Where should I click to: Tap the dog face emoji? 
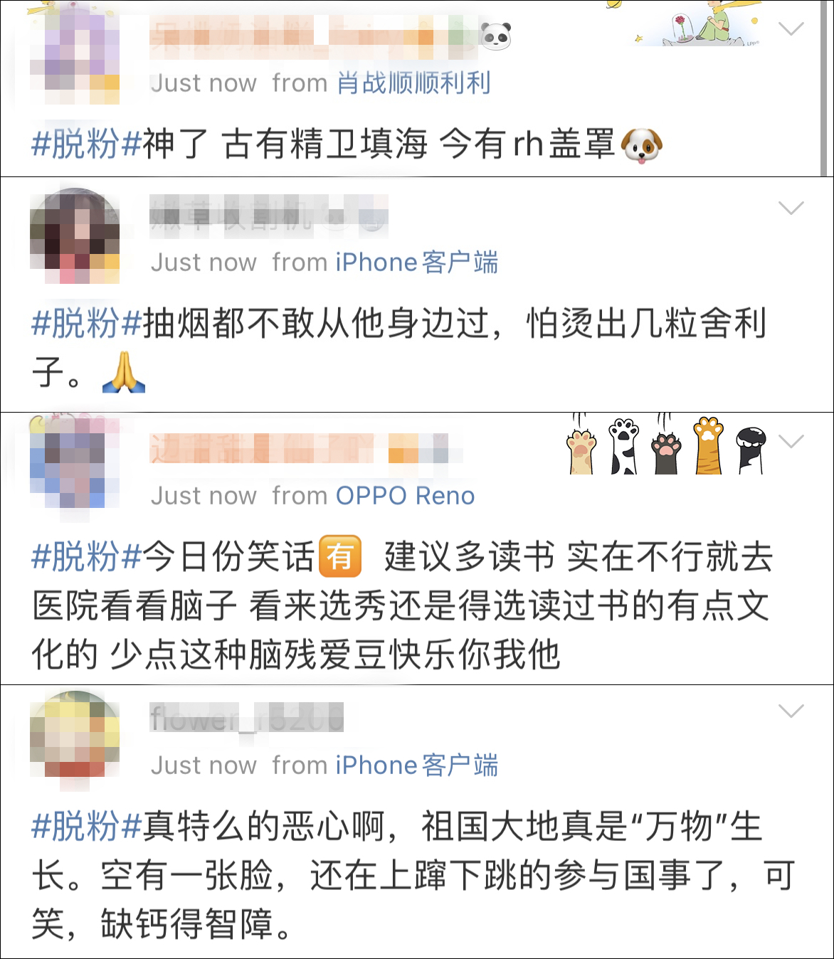(641, 145)
